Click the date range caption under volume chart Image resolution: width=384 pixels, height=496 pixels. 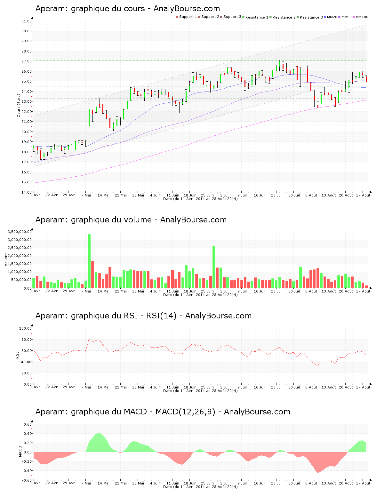(200, 295)
